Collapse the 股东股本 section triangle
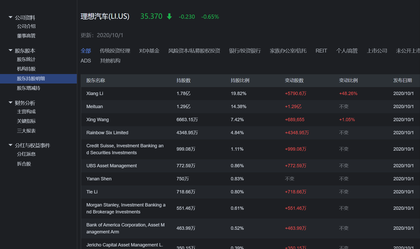 (x=11, y=50)
